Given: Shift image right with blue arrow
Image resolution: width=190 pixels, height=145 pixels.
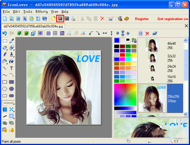Looking at the screenshot, I should [x=128, y=33].
